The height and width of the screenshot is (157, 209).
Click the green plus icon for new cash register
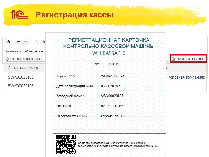click(x=8, y=59)
